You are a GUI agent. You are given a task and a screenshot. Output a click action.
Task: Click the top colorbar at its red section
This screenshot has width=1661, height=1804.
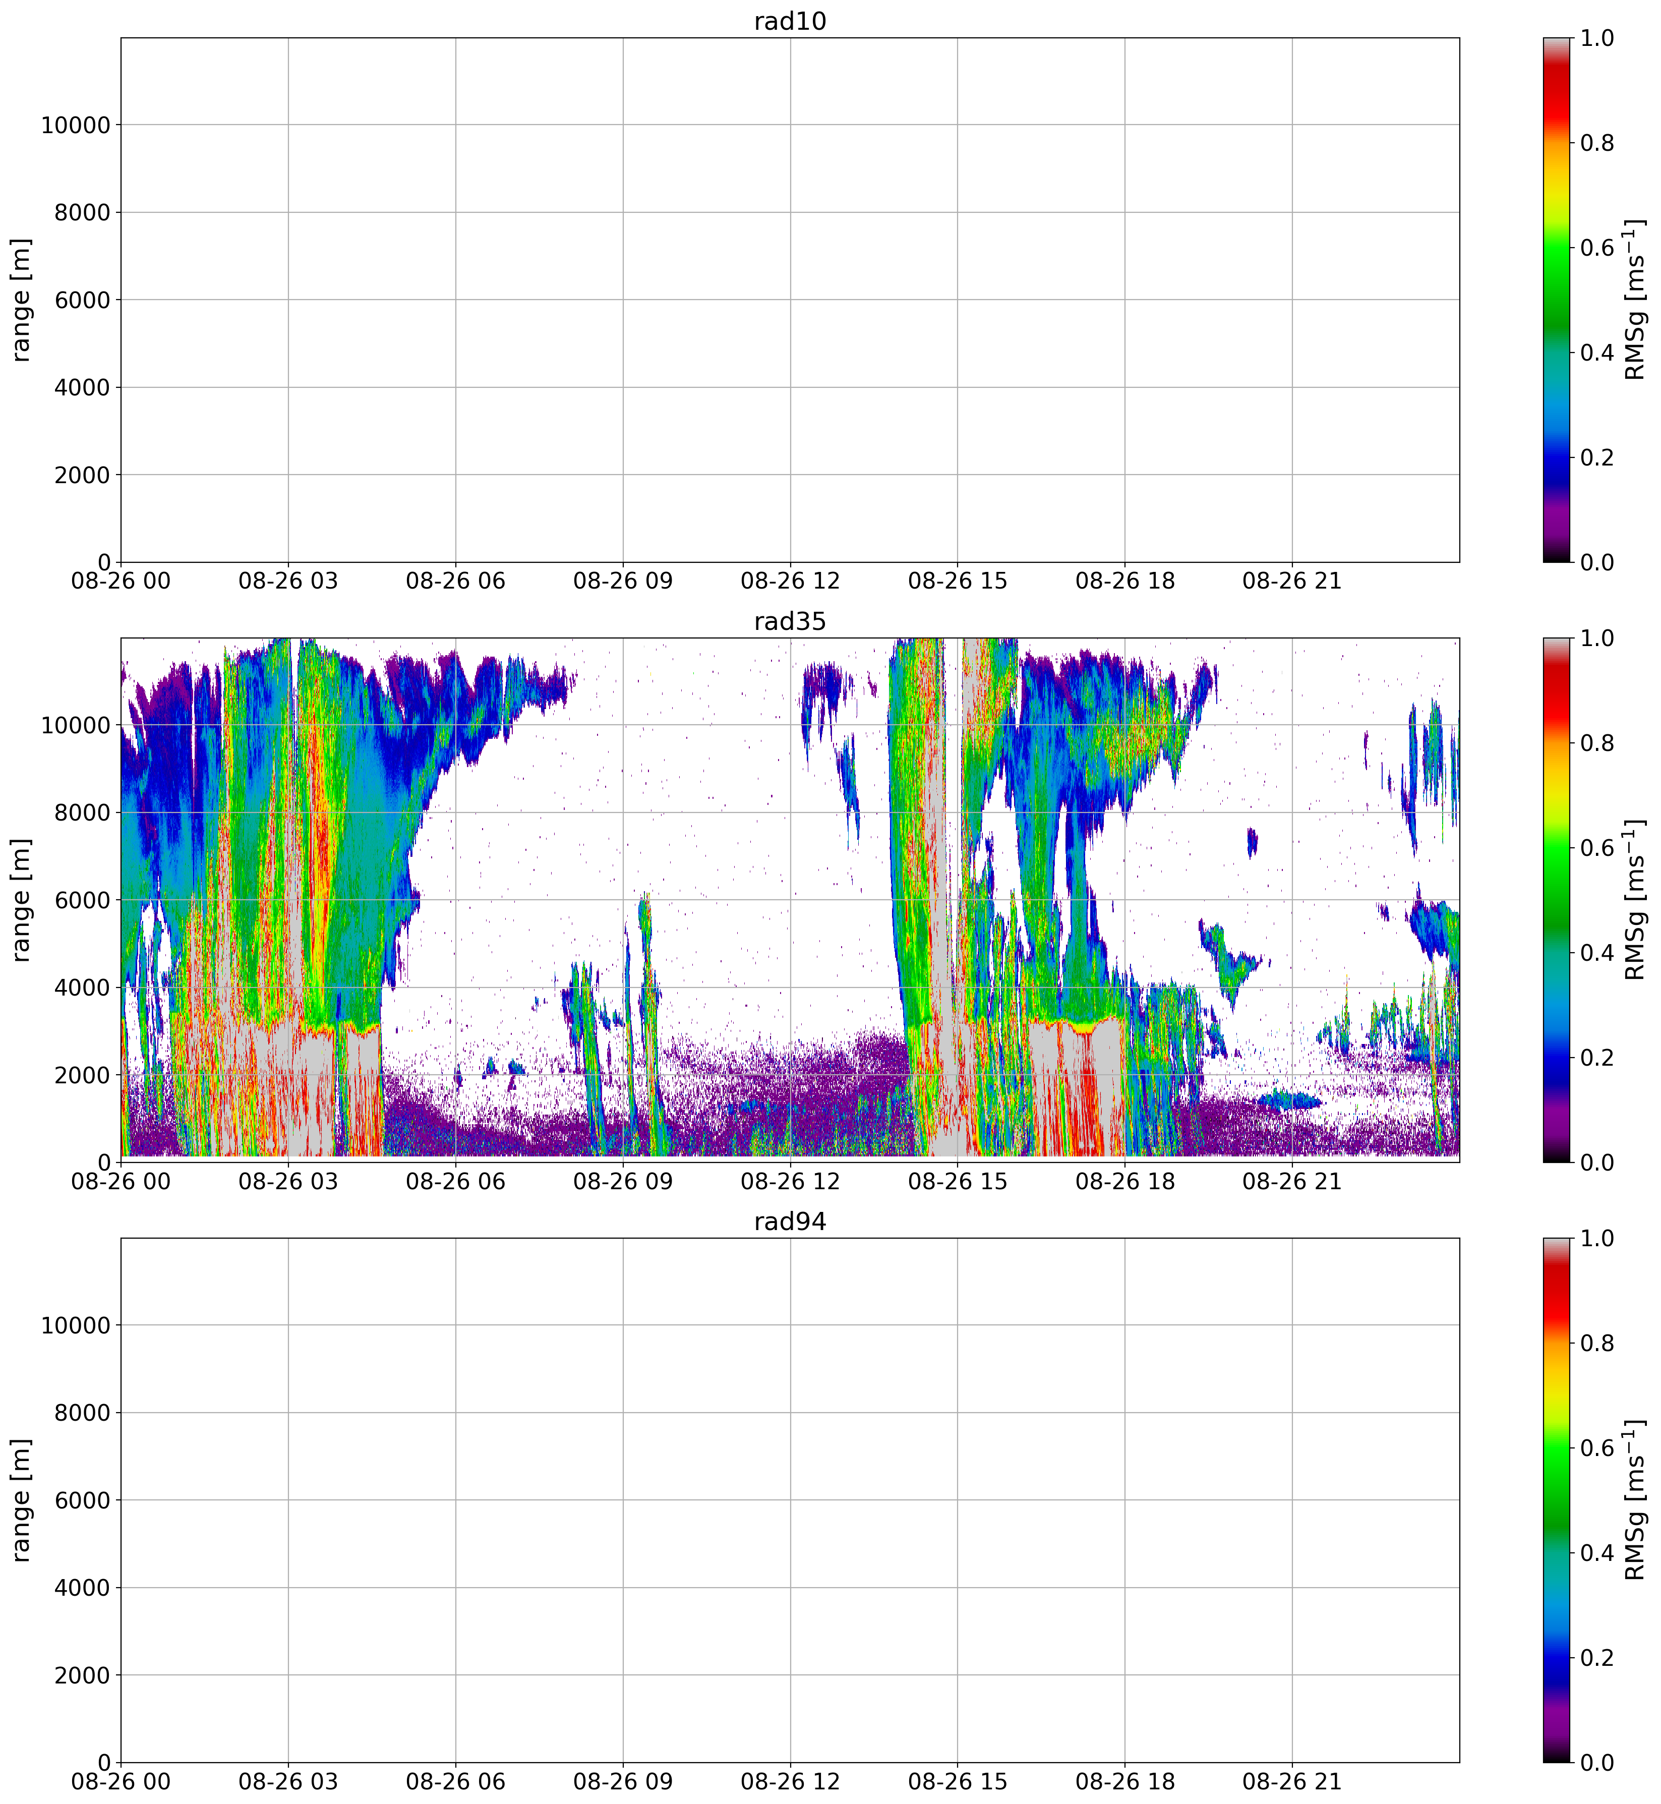(x=1556, y=99)
